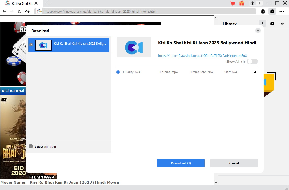Click video type icon beside Size N/A
The height and width of the screenshot is (190, 289).
(x=255, y=71)
